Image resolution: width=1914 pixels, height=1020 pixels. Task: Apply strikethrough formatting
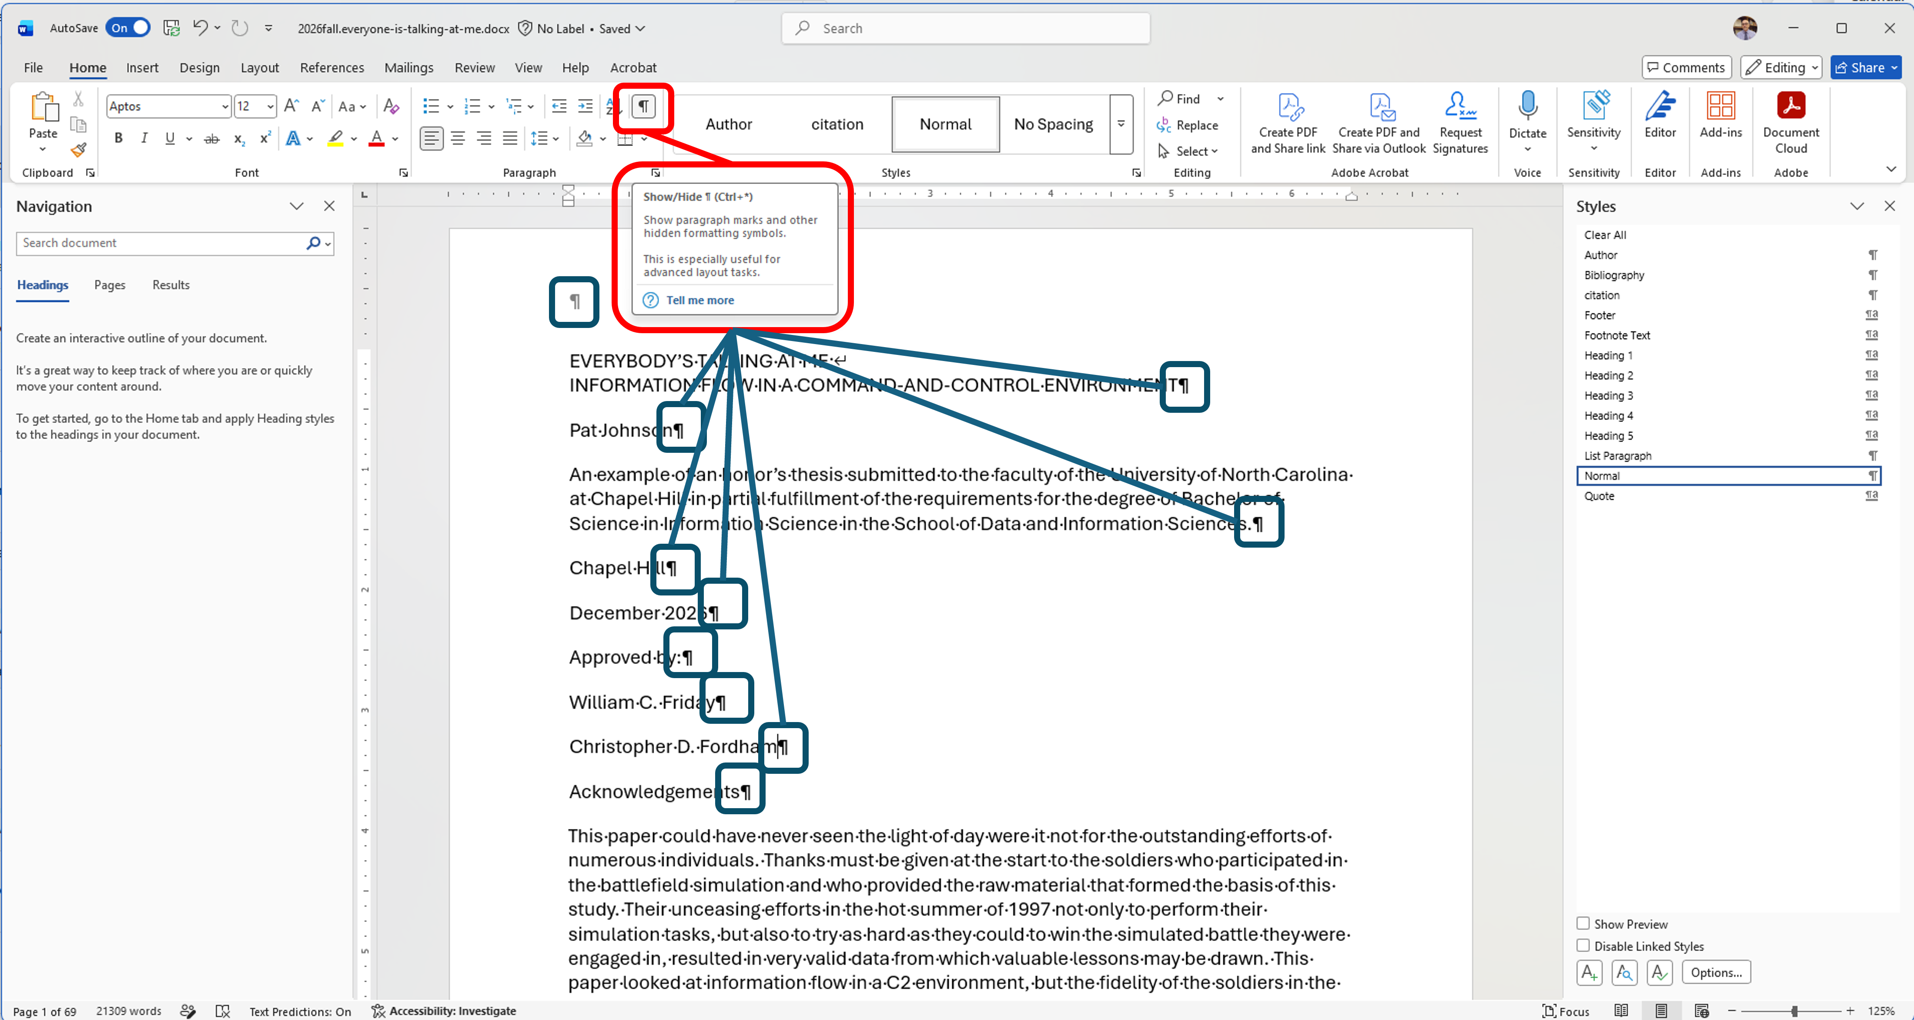coord(212,139)
